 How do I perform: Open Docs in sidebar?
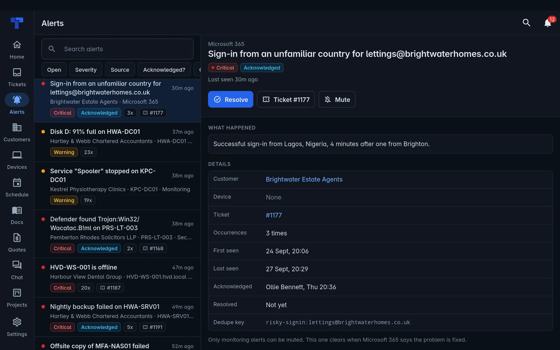pos(17,215)
